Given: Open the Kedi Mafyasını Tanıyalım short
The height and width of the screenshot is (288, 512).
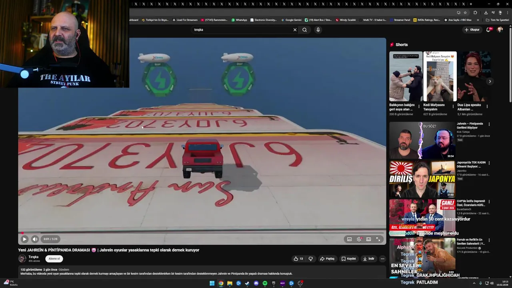Looking at the screenshot, I should (440, 76).
